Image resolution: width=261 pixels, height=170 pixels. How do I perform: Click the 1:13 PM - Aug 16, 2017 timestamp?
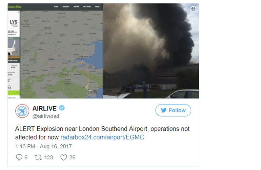point(43,146)
